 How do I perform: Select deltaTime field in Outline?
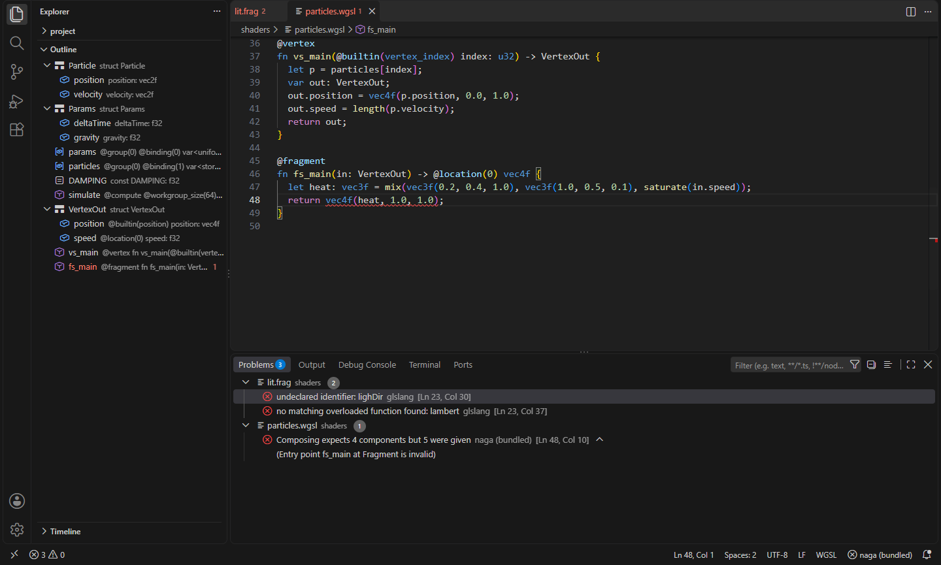point(129,123)
